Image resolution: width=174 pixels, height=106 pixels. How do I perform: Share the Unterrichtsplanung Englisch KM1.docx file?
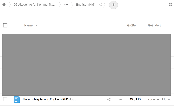point(109,100)
